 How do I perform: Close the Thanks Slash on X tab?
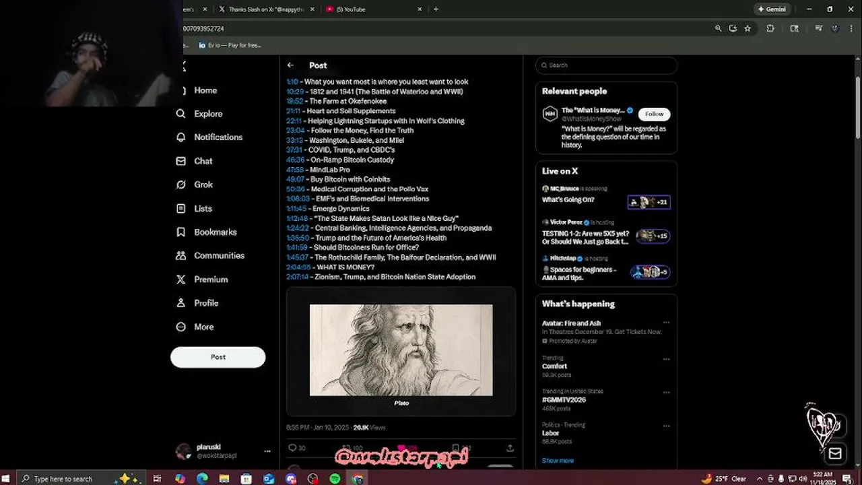(312, 9)
